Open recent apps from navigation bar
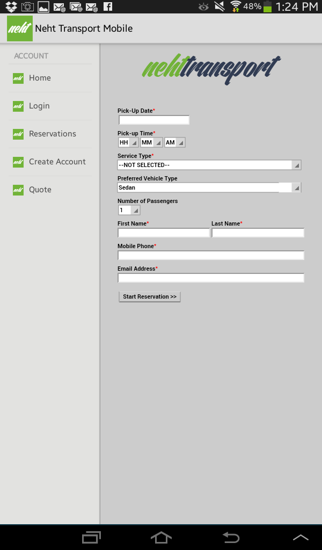The image size is (322, 550). coord(91,537)
